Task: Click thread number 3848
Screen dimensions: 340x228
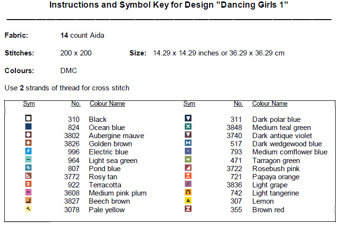Action: click(x=234, y=128)
